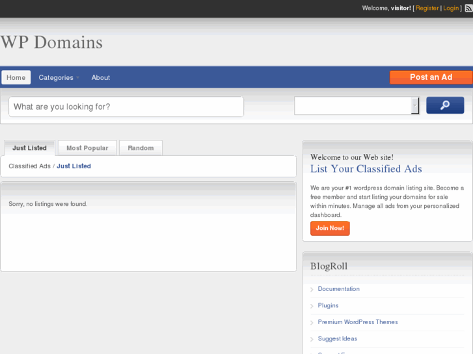Viewport: 473px width, 354px height.
Task: Click the magnifier search button
Action: [x=445, y=105]
